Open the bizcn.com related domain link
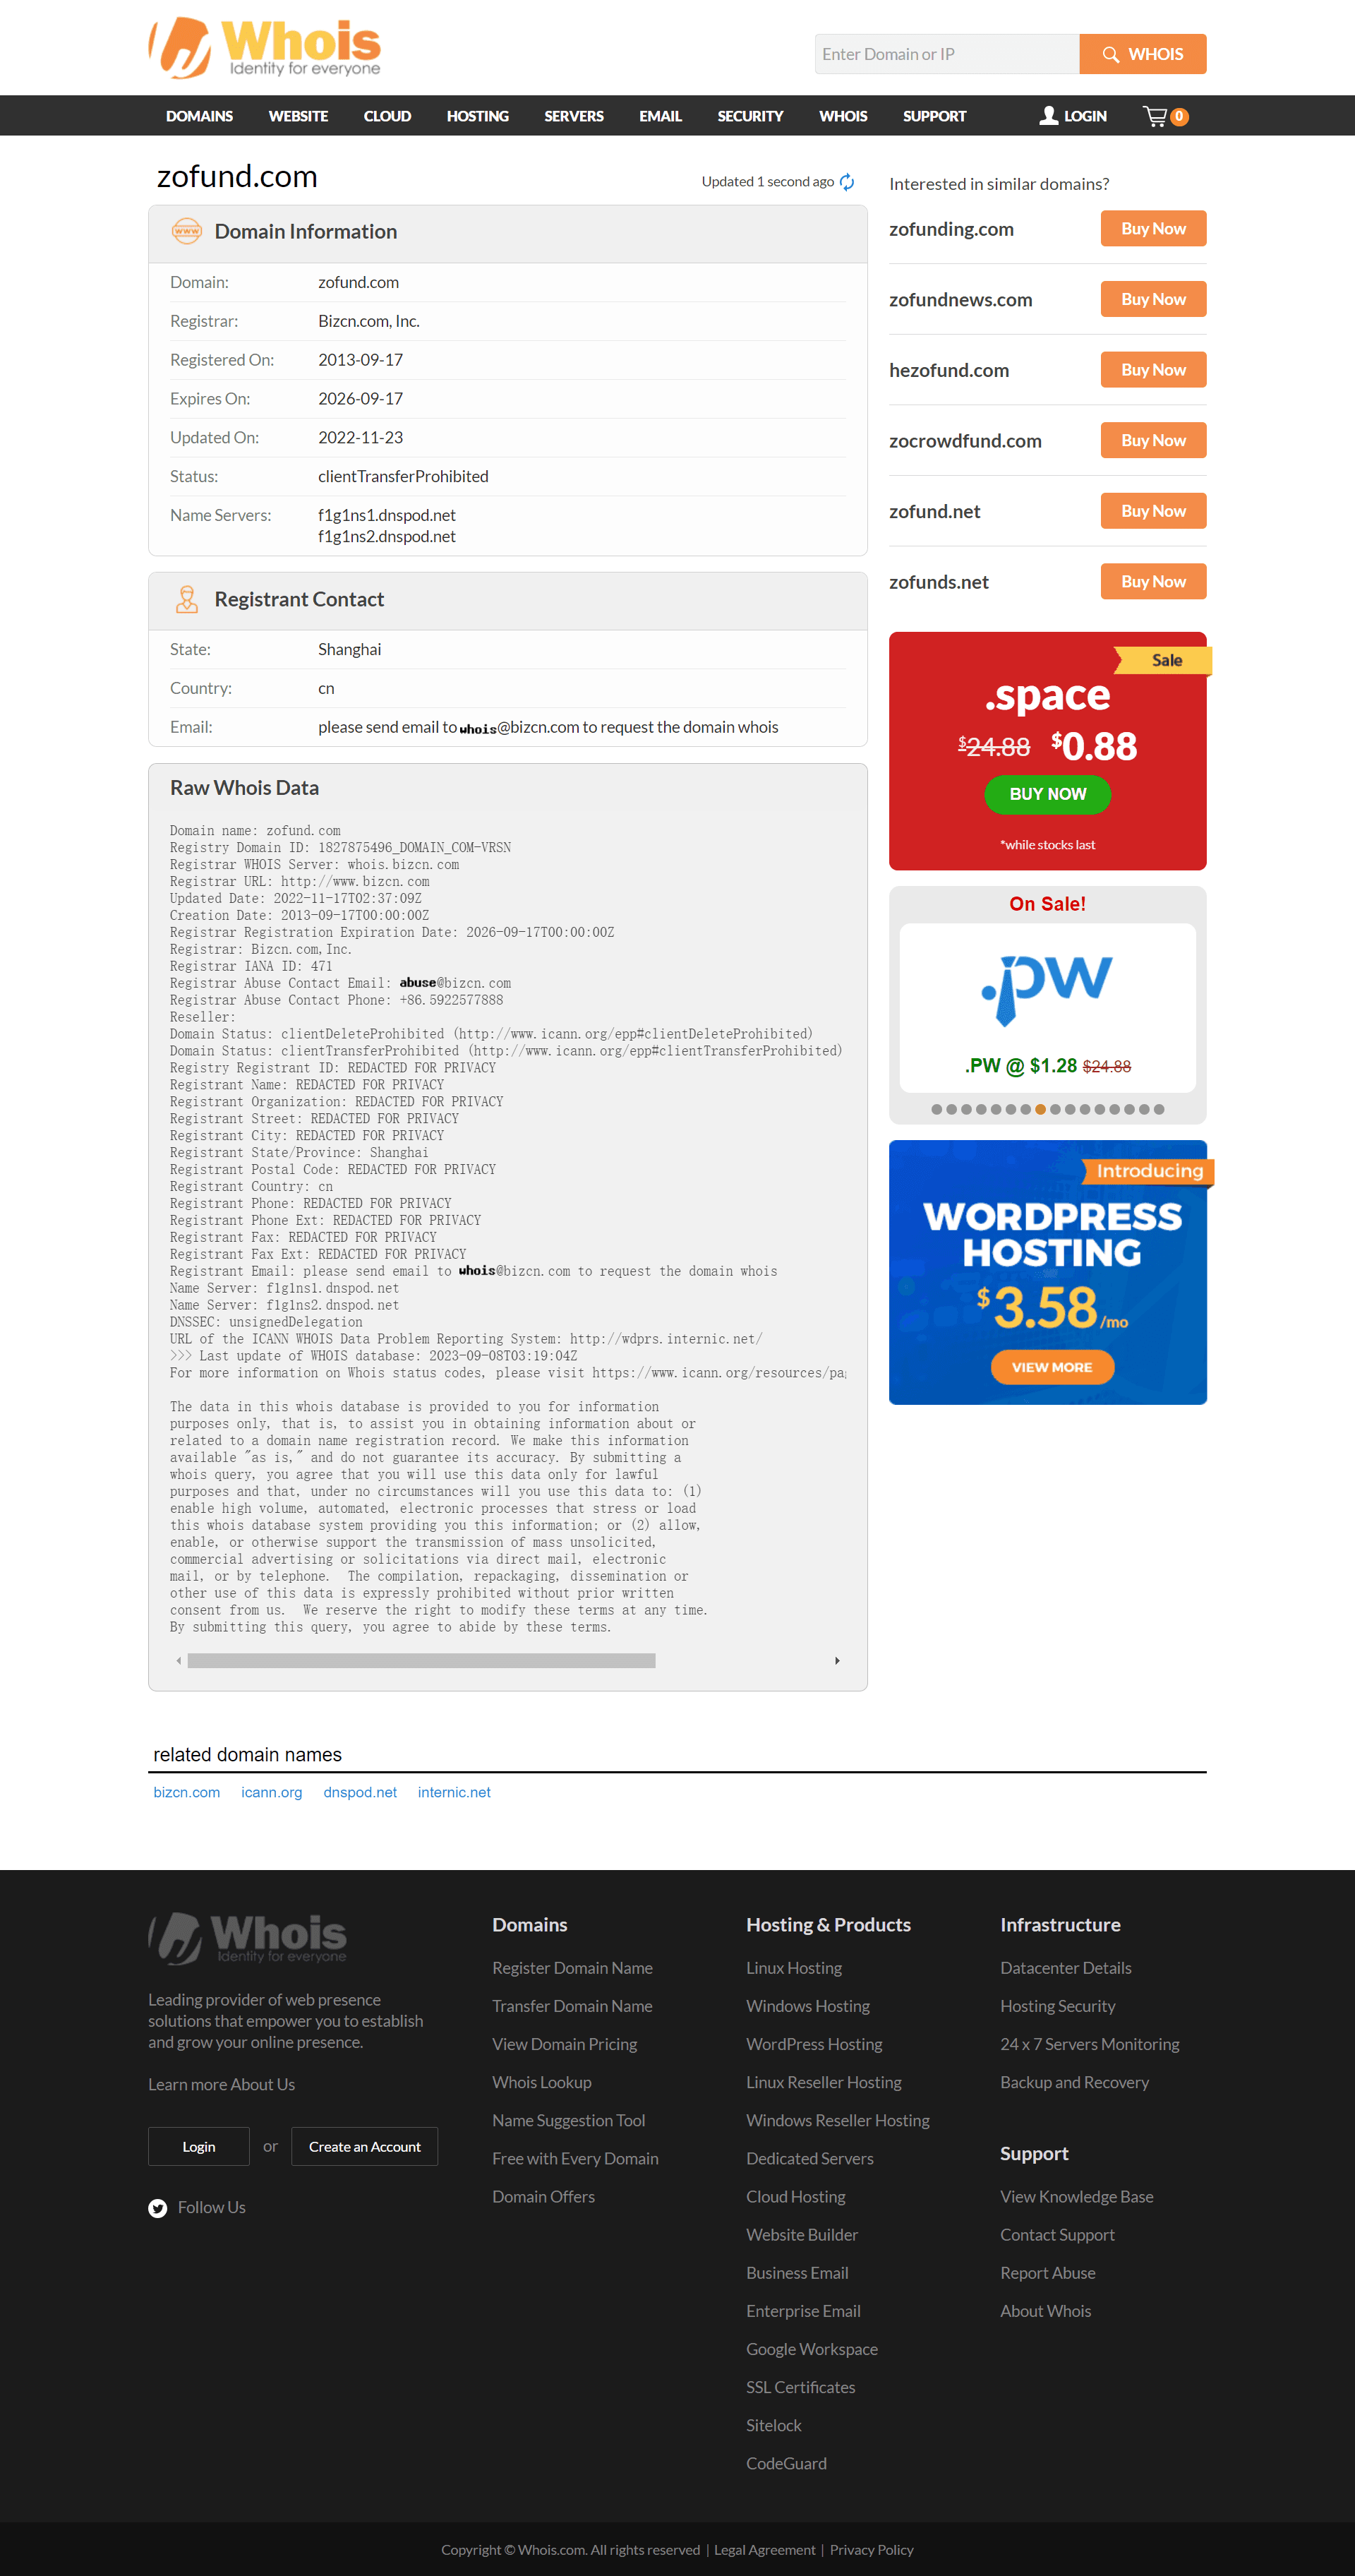1355x2576 pixels. coord(186,1792)
